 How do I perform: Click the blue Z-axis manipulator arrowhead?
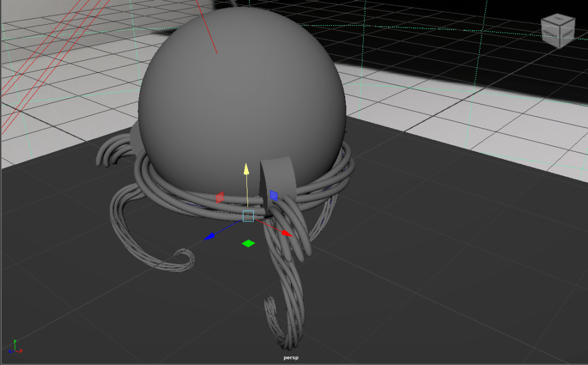coord(210,236)
